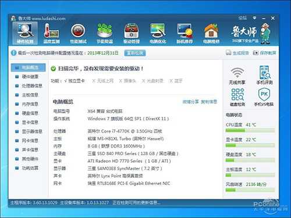Click the Ludashi title bar app icon
Screen dimensions: 291x218
tap(13, 19)
